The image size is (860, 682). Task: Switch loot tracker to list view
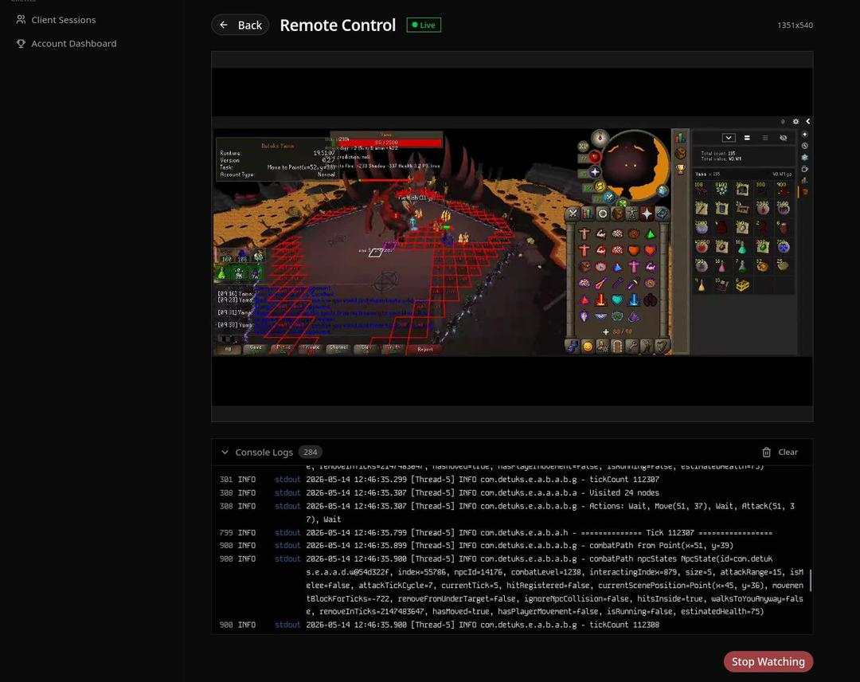click(765, 138)
